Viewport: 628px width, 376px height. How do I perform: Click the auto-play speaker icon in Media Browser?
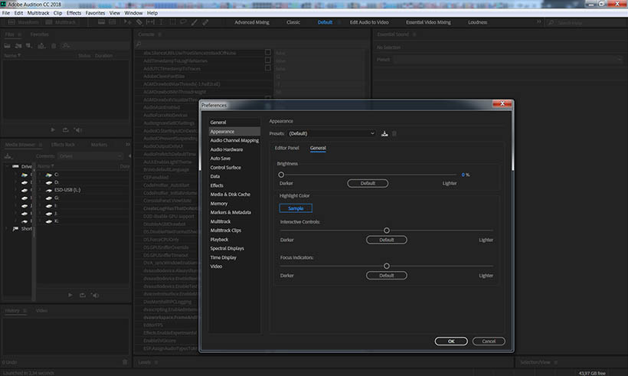95,295
